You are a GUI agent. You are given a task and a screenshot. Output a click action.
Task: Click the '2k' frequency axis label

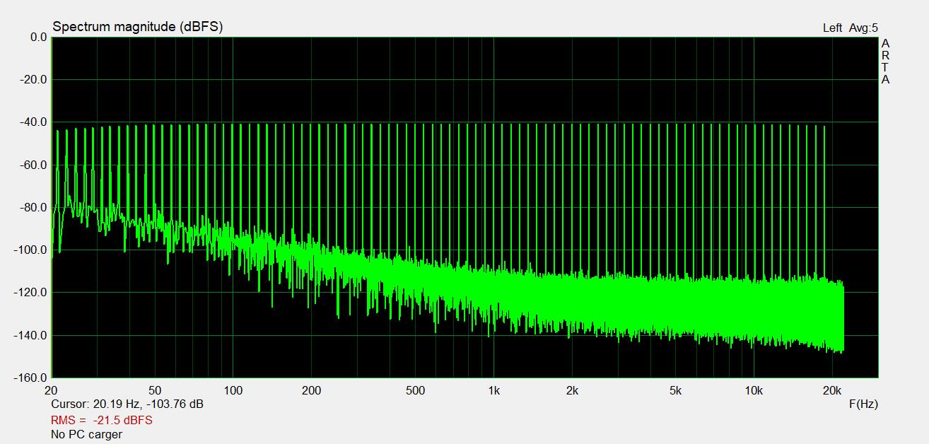(572, 390)
